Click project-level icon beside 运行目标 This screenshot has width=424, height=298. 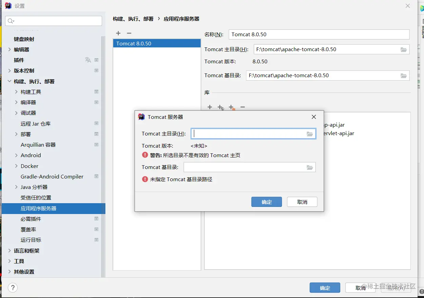(x=97, y=240)
